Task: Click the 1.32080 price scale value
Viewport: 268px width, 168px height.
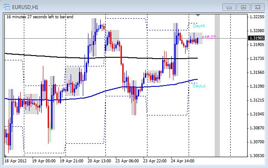Action: (257, 31)
